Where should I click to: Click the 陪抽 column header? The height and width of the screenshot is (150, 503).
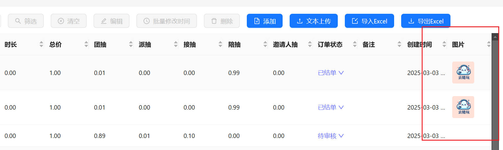[234, 45]
